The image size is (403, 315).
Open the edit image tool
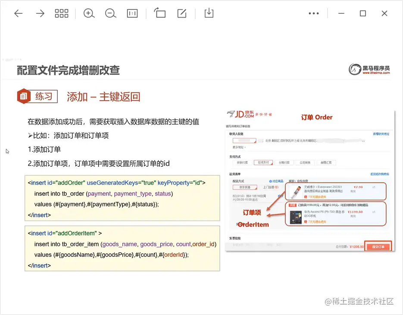point(182,13)
